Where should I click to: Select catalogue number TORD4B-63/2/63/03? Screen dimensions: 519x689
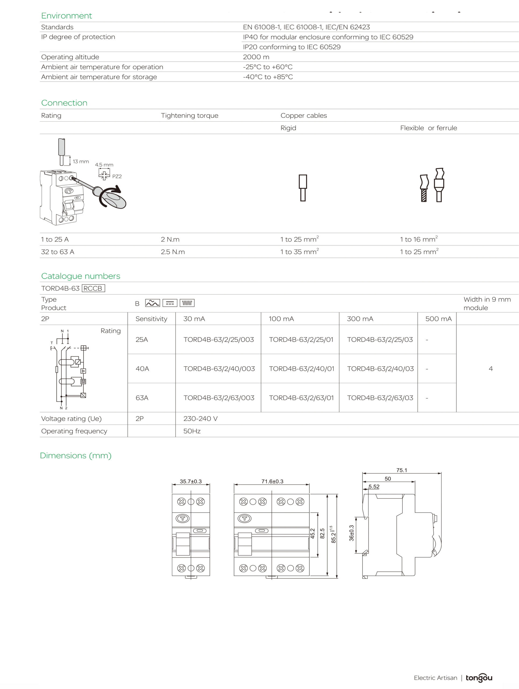[x=380, y=398]
